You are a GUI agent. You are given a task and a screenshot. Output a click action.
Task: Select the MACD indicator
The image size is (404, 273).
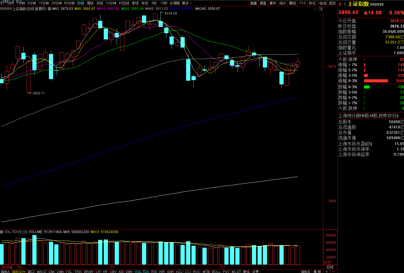pos(42,271)
